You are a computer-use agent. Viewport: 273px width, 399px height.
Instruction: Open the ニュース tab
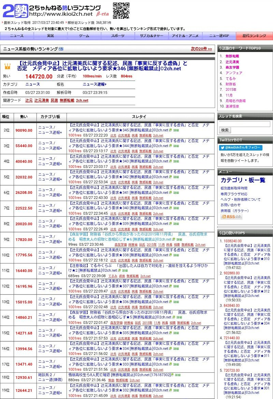(17, 36)
